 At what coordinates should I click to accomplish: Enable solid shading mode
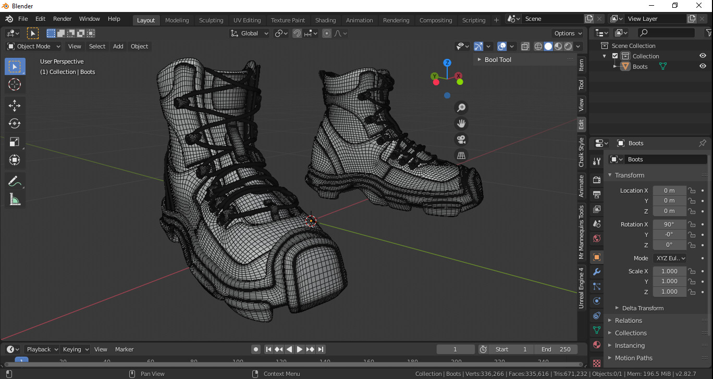(548, 46)
